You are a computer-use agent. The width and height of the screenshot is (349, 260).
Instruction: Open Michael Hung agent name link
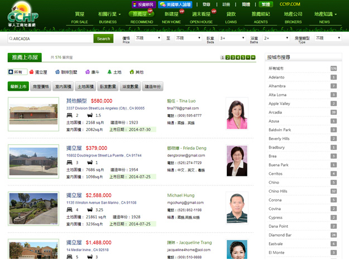pyautogui.click(x=181, y=195)
